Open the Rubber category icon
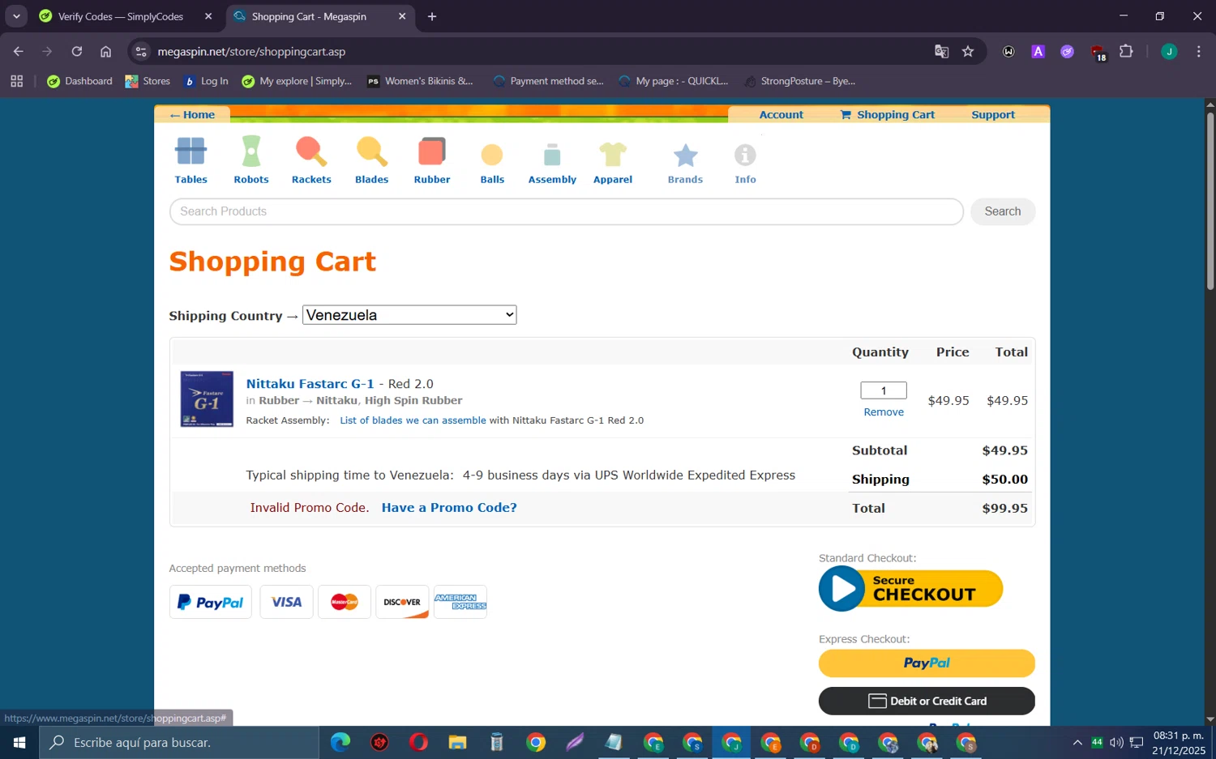Image resolution: width=1216 pixels, height=759 pixels. 432,151
